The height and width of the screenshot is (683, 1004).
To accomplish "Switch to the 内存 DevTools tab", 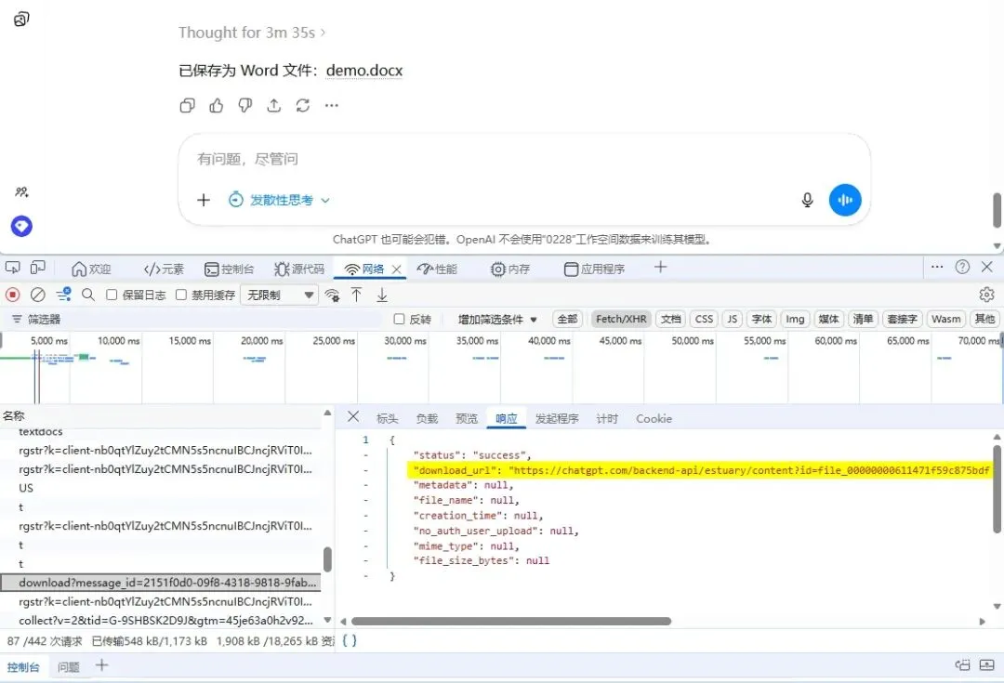I will [510, 269].
